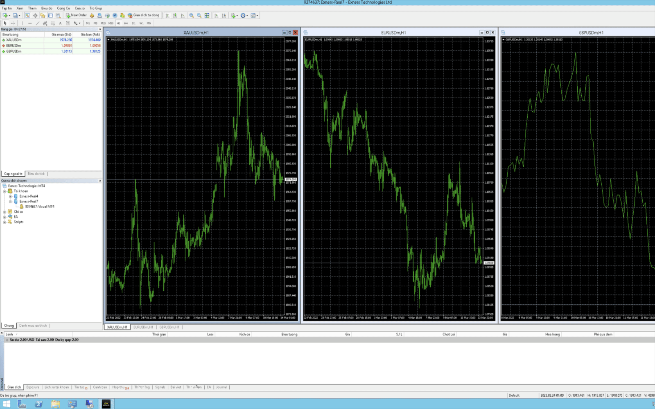
Task: Select the trendline drawing tool
Action: (37, 23)
